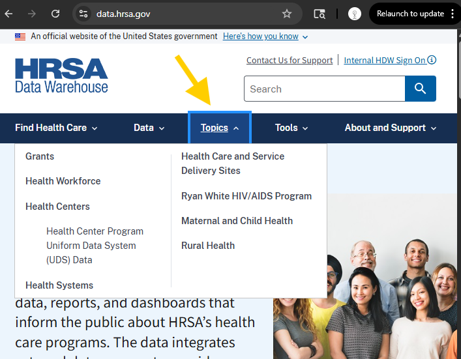Collapse the open Topics menu
The height and width of the screenshot is (359, 461).
point(220,128)
